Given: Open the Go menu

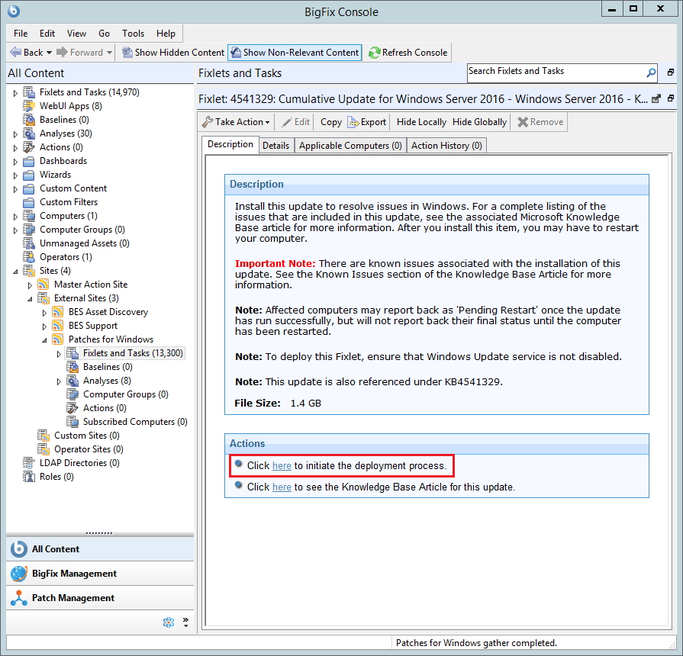Looking at the screenshot, I should [x=104, y=34].
